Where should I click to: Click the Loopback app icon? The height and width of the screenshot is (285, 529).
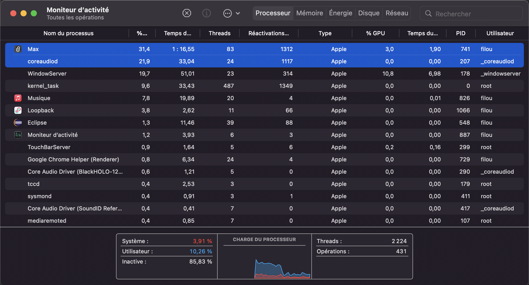coord(18,110)
